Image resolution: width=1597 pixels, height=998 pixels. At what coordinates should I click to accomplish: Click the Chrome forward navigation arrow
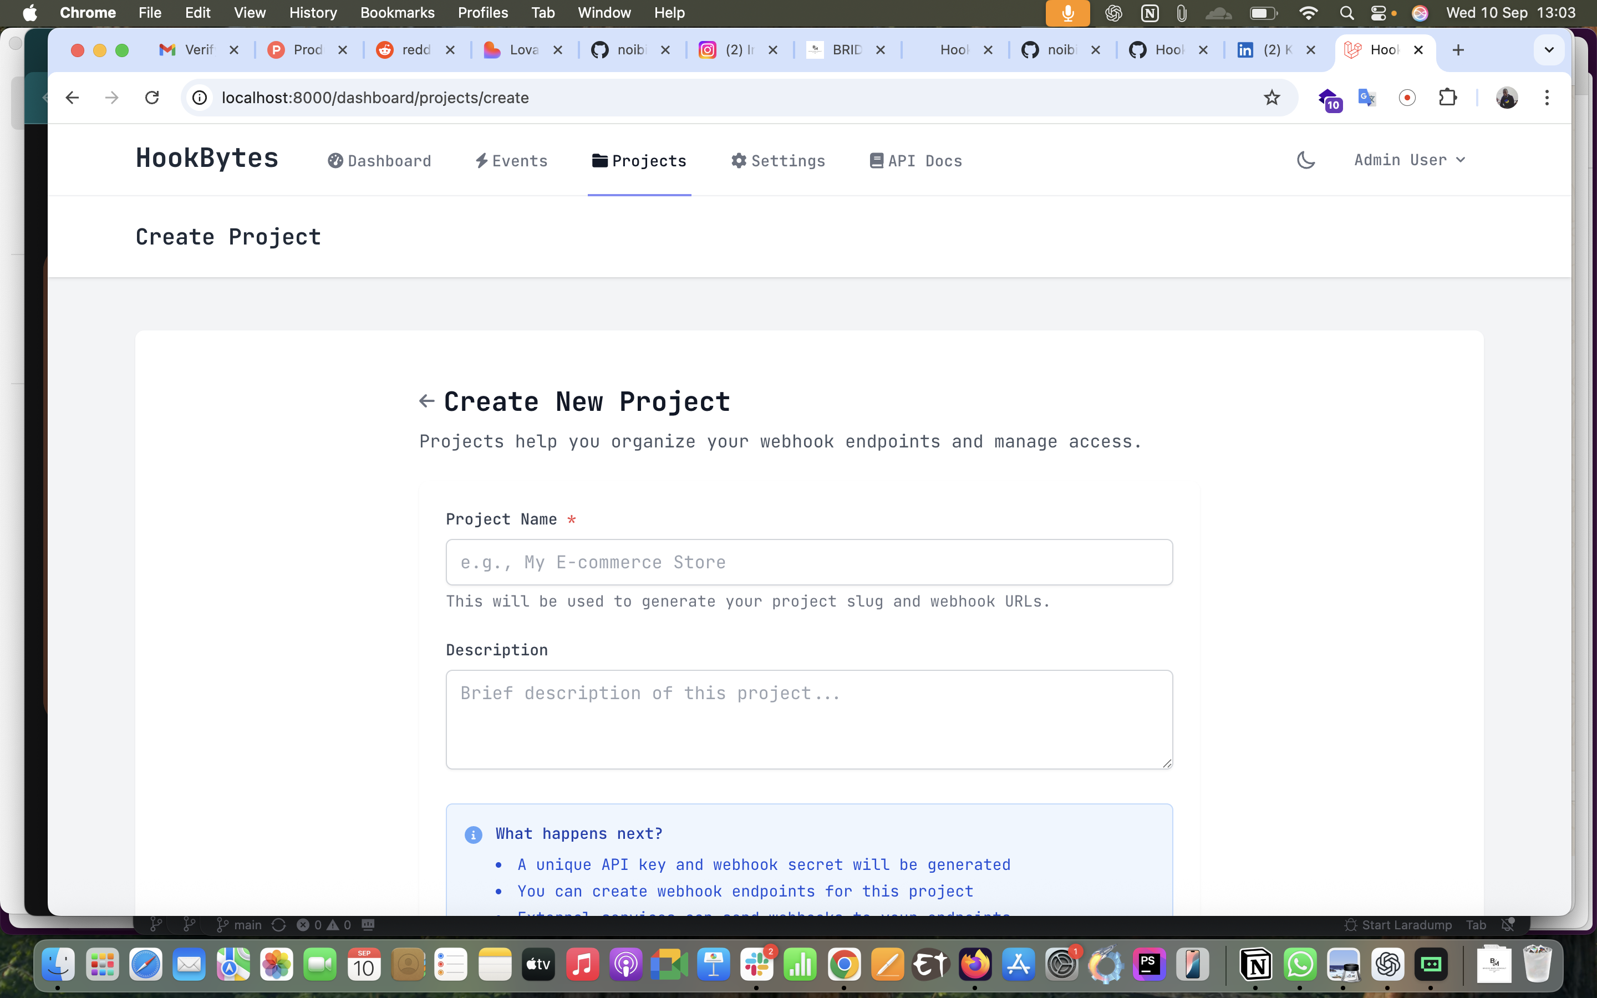[112, 98]
